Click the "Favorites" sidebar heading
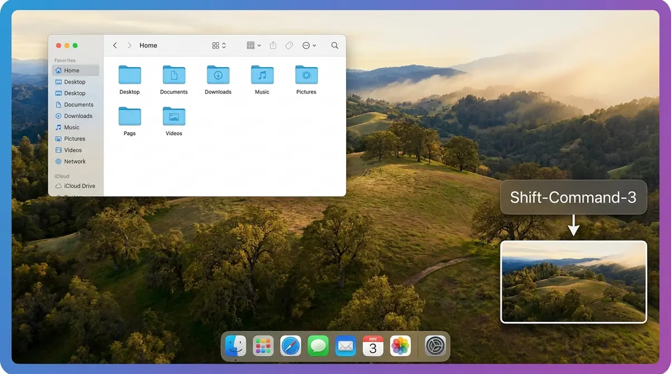This screenshot has width=671, height=374. [65, 60]
